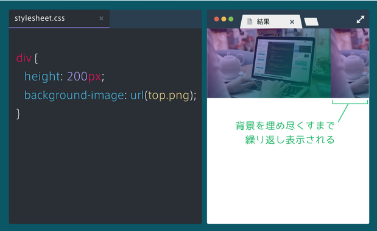
Task: Click the green maximize window dot
Action: point(231,19)
